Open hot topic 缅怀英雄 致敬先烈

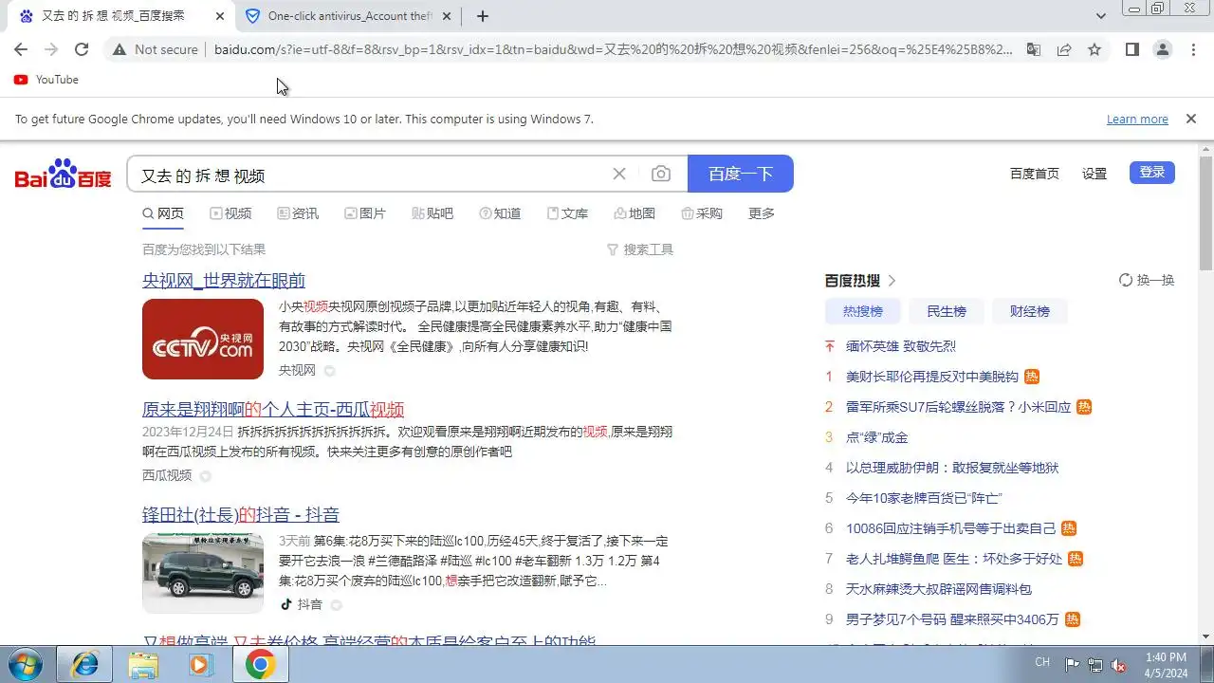(901, 346)
